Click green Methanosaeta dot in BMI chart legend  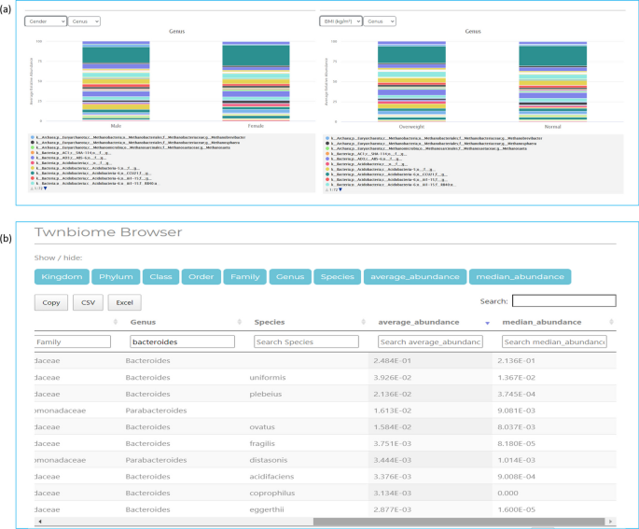pos(327,148)
